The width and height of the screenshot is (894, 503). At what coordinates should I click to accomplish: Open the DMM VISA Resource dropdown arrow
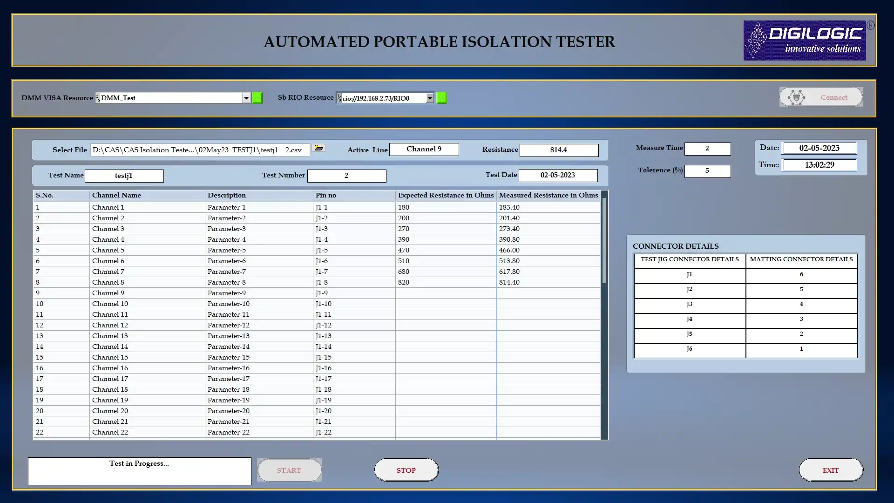tap(246, 98)
